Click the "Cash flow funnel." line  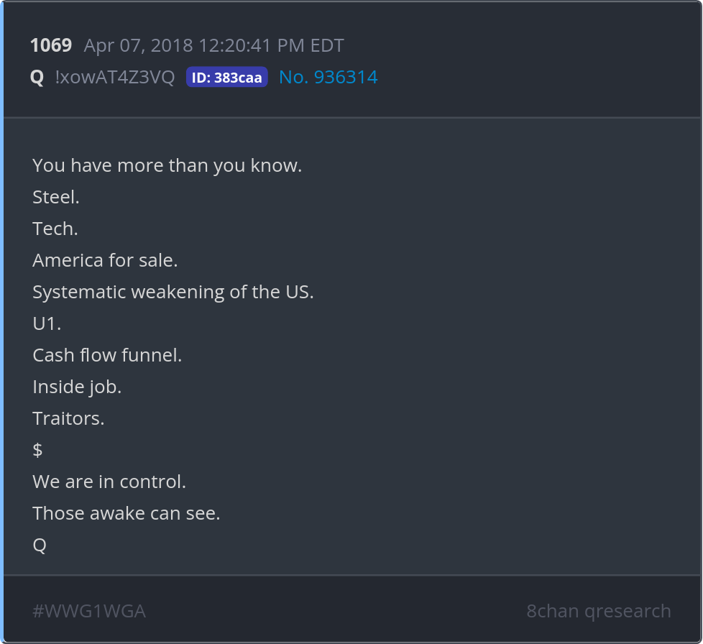coord(107,355)
